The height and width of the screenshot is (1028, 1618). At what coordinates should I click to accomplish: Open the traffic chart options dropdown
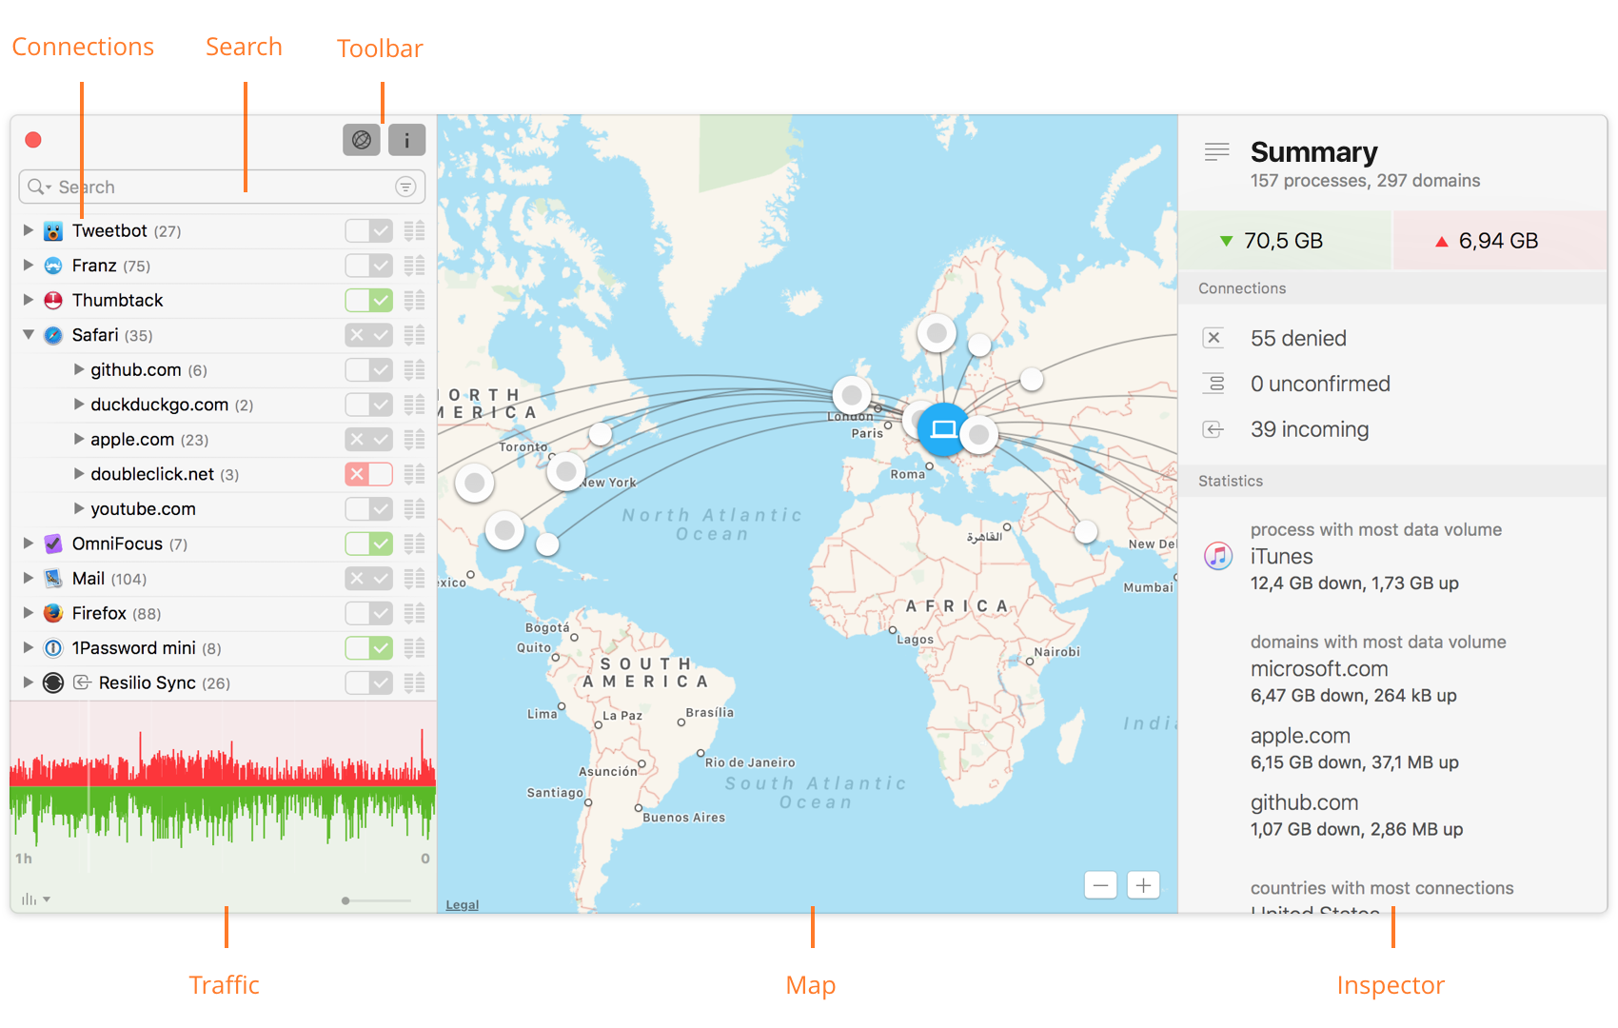tap(35, 899)
